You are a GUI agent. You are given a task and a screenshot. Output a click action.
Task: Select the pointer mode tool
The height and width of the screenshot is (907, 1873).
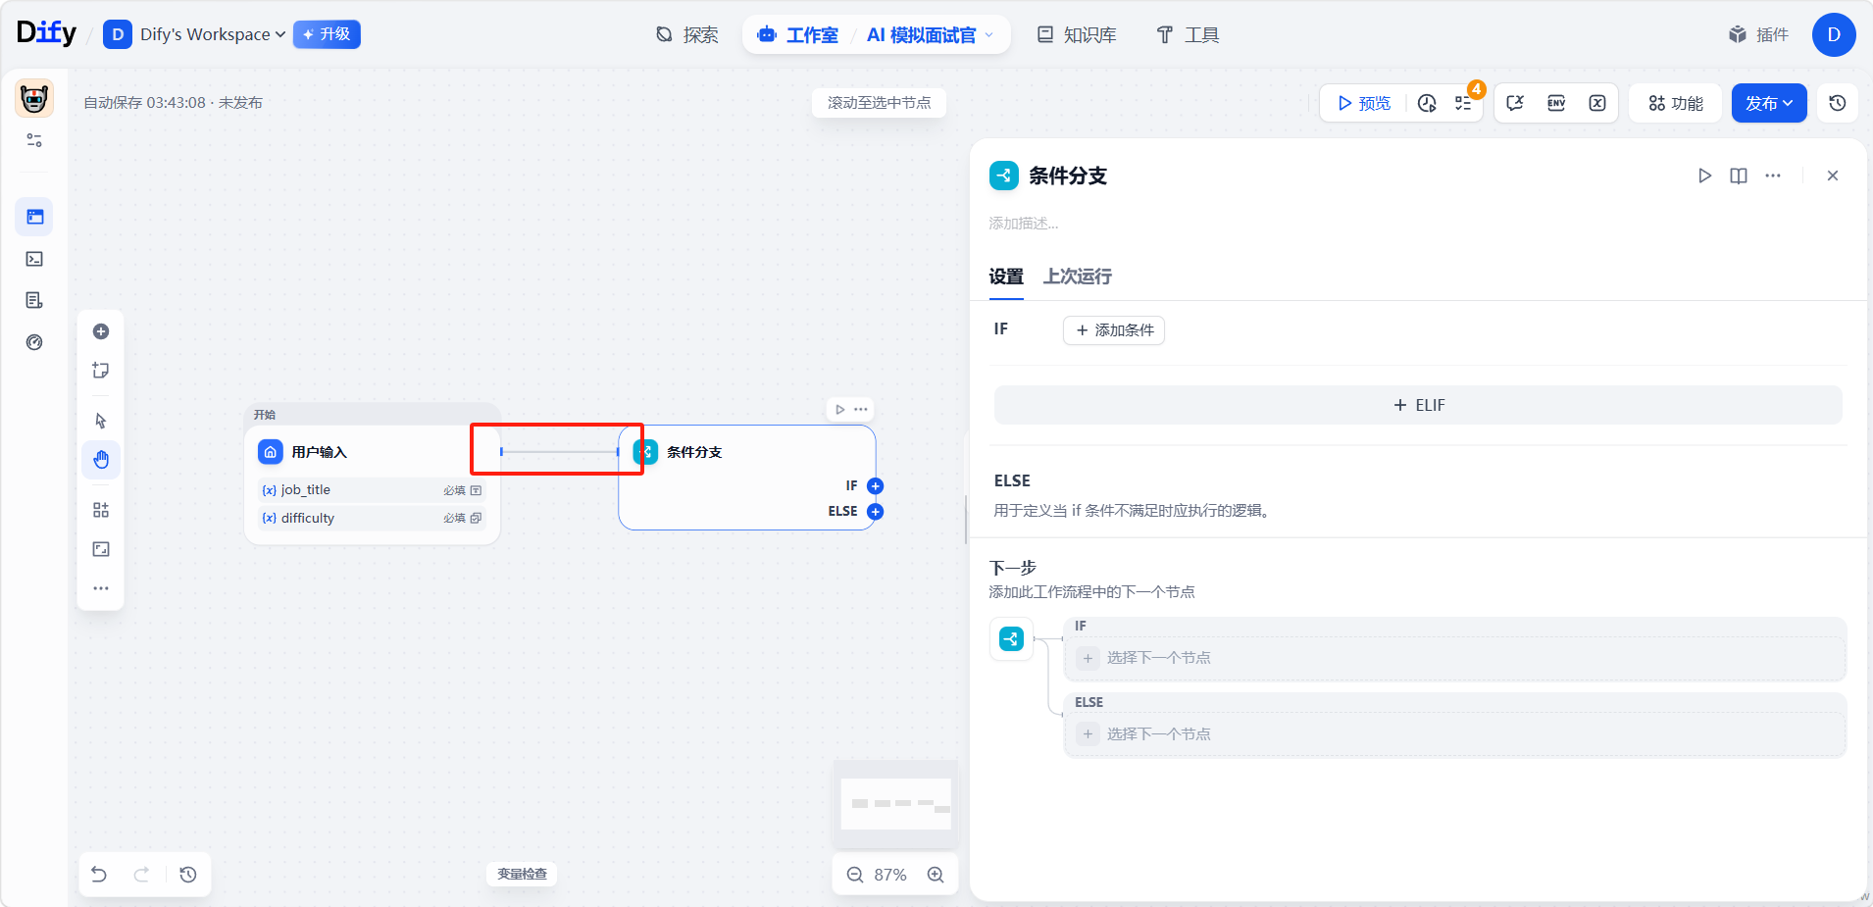coord(101,421)
